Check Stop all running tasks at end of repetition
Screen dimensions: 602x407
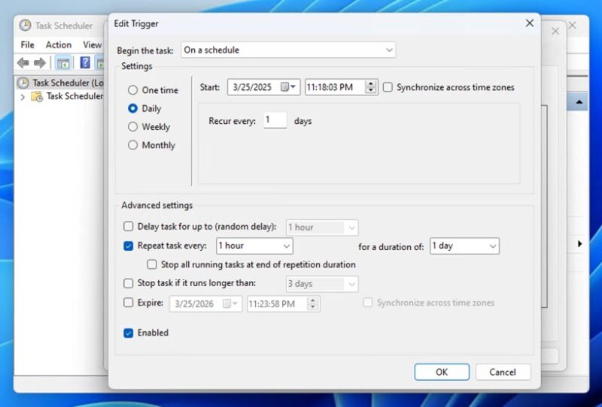click(152, 264)
